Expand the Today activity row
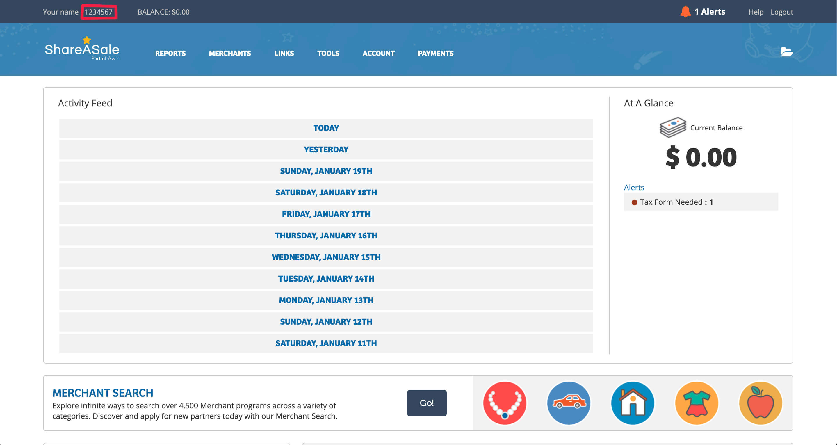The width and height of the screenshot is (837, 445). click(326, 128)
